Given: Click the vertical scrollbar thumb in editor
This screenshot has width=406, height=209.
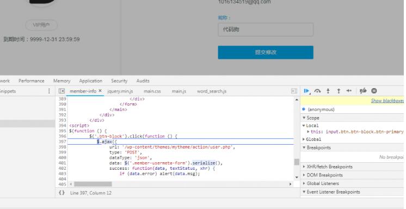Looking at the screenshot, I should [297, 162].
